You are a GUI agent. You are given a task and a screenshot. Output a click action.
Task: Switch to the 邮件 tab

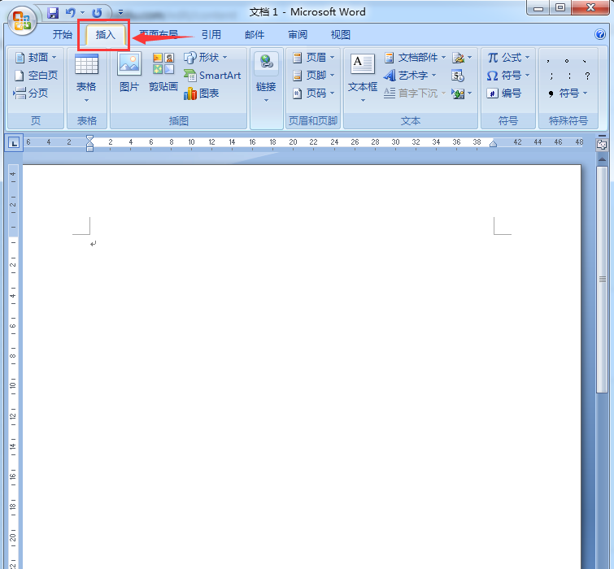click(254, 35)
